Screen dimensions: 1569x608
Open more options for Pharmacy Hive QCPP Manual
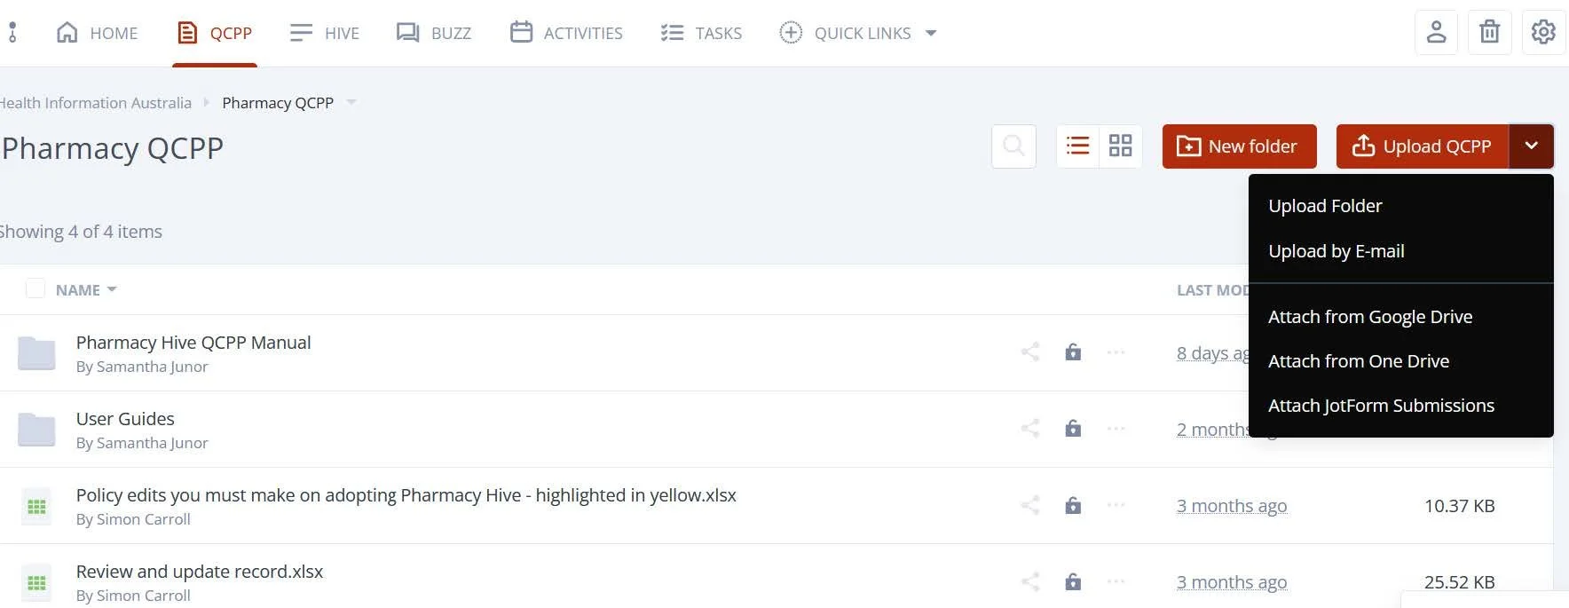[1116, 352]
